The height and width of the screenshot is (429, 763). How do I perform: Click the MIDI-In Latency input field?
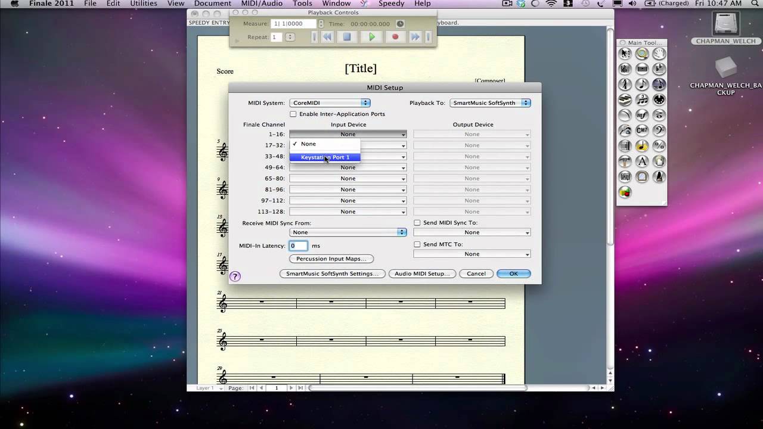[299, 245]
